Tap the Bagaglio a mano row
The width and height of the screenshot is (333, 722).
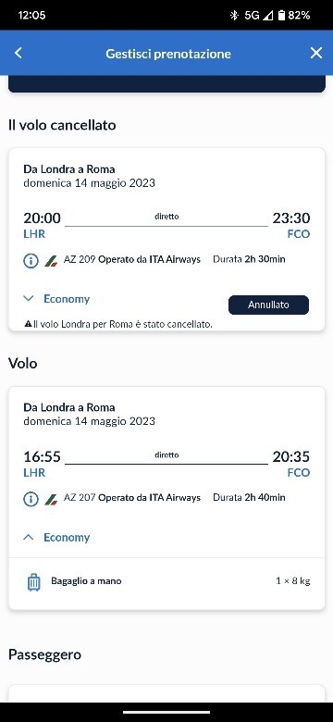pyautogui.click(x=166, y=581)
